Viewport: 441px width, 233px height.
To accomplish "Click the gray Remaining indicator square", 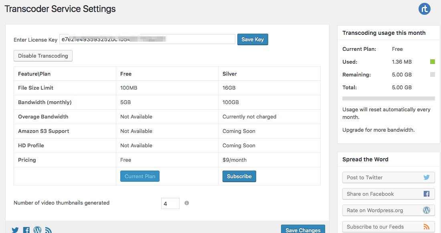I will [432, 75].
